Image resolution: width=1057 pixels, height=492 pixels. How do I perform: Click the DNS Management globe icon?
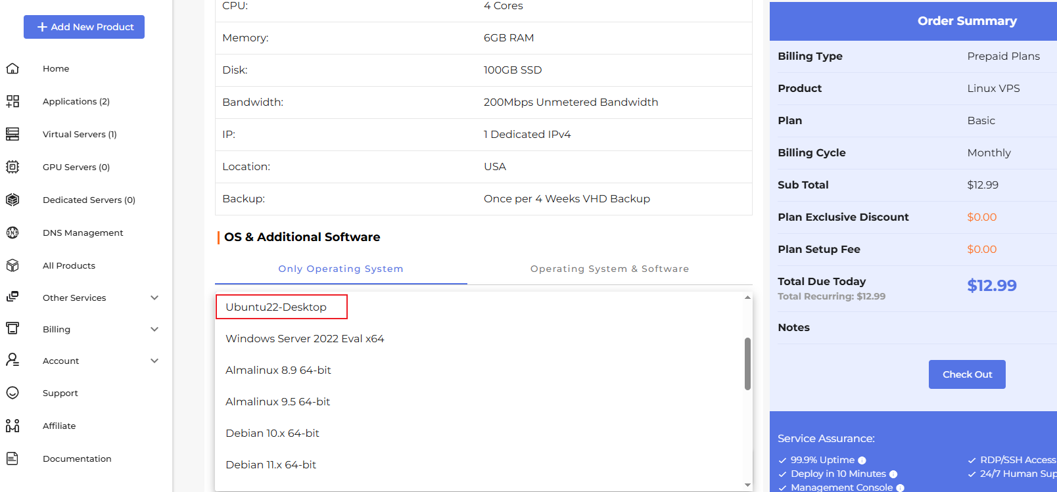coord(12,233)
